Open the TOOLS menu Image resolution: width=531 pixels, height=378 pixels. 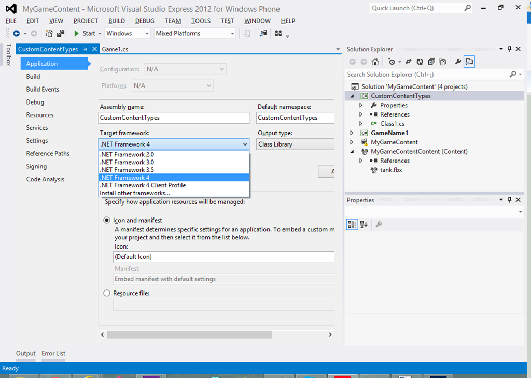pyautogui.click(x=201, y=21)
